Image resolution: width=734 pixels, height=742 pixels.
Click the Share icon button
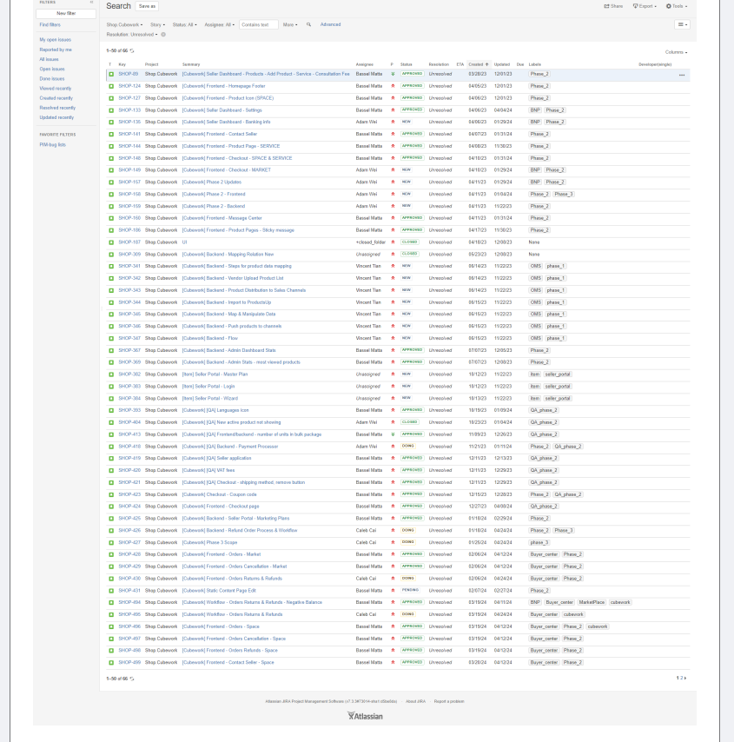(x=613, y=6)
